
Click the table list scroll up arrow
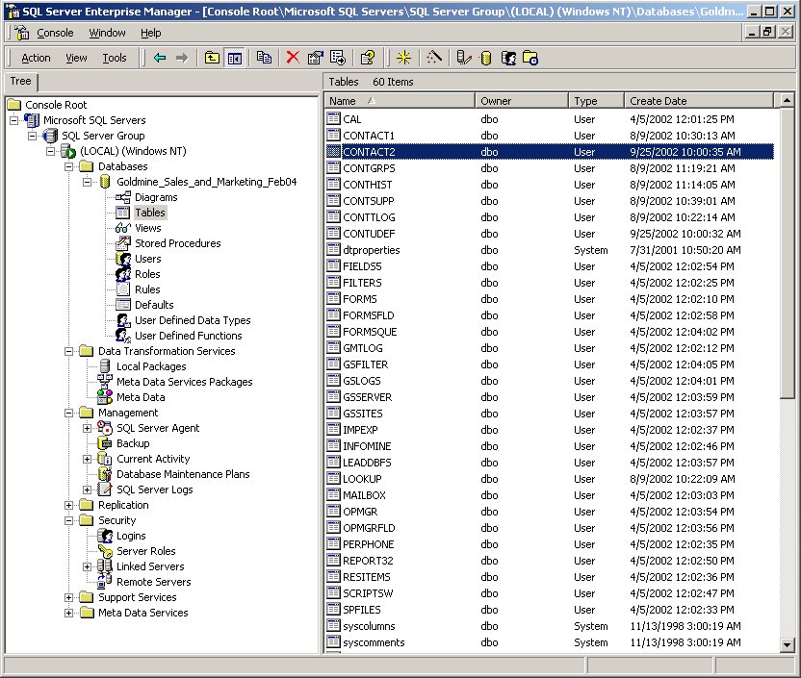[x=788, y=101]
